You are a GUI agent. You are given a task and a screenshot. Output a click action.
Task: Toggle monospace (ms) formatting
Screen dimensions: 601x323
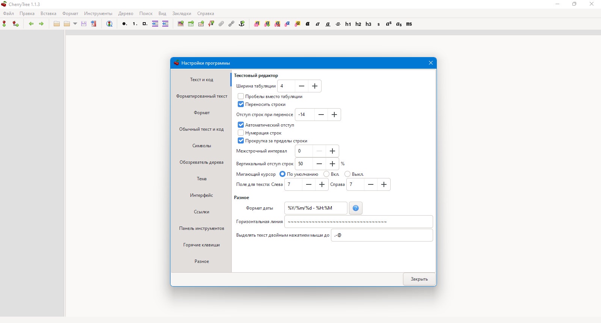pyautogui.click(x=409, y=24)
